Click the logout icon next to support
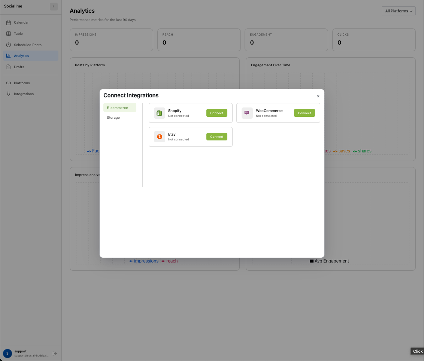Viewport: 424px width, 361px height. (54, 353)
